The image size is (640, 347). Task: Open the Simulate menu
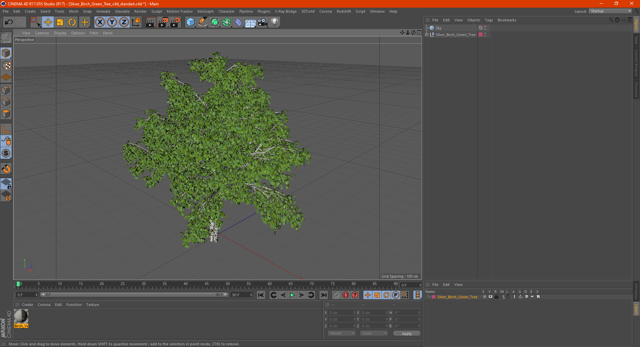(x=122, y=11)
